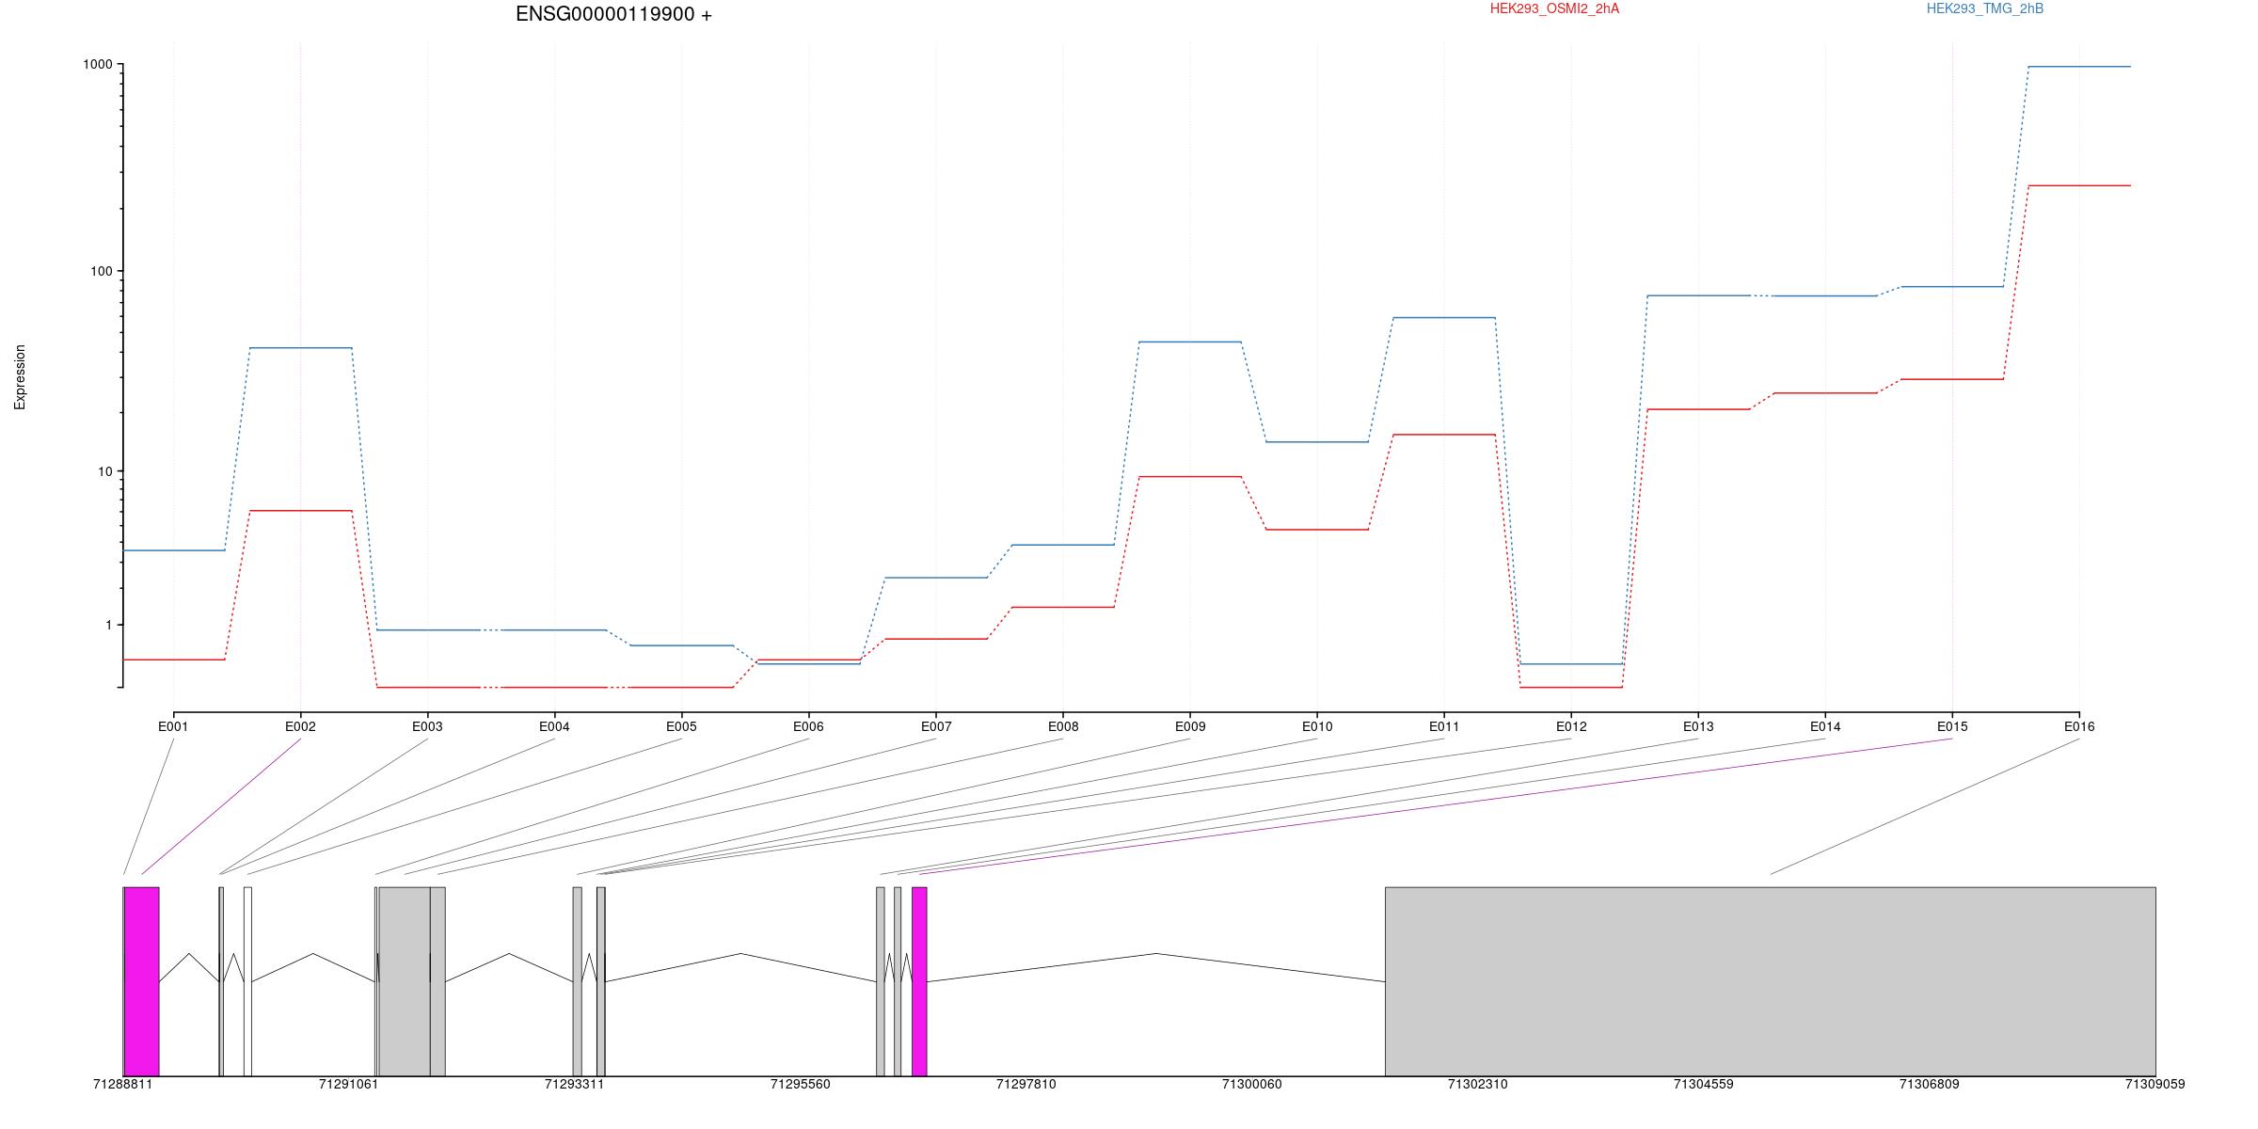Click exon label E009
The width and height of the screenshot is (2258, 1129).
coord(1190,726)
